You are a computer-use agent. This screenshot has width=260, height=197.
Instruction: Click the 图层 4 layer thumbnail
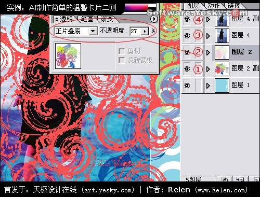[x=222, y=36]
